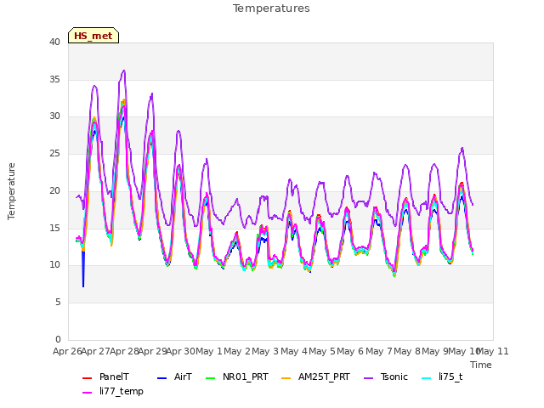Toggle the AirT legend entry

pyautogui.click(x=174, y=377)
